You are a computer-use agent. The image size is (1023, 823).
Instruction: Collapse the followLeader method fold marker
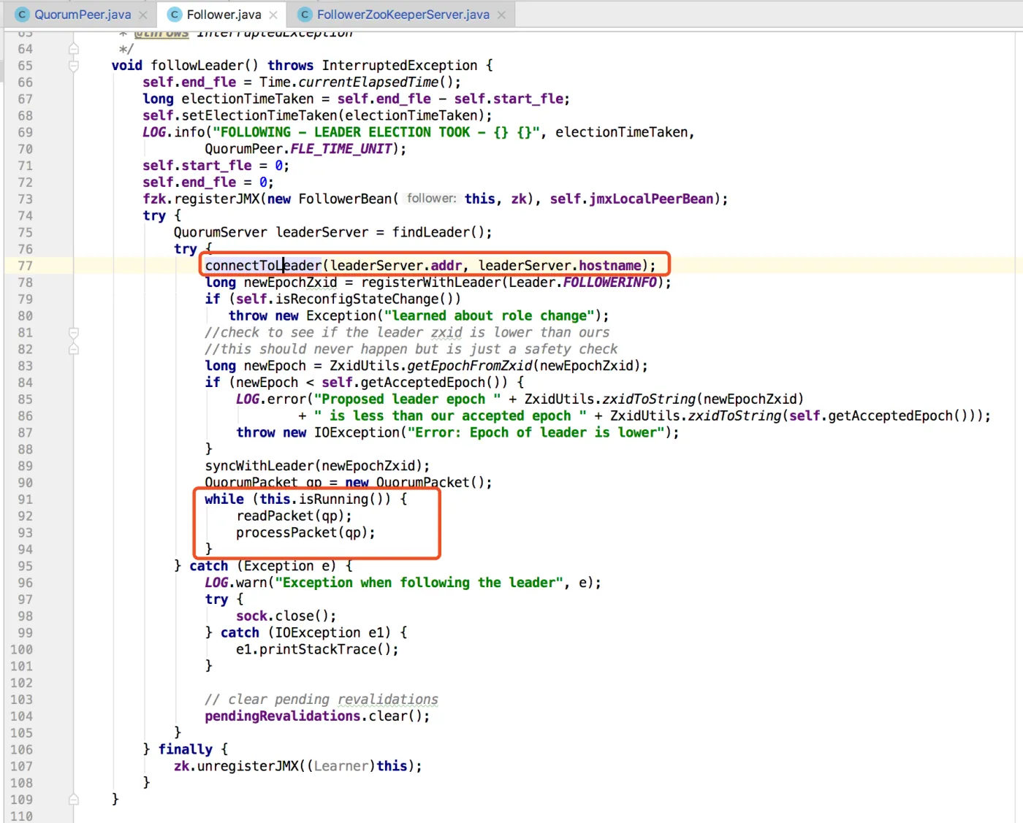pos(74,66)
